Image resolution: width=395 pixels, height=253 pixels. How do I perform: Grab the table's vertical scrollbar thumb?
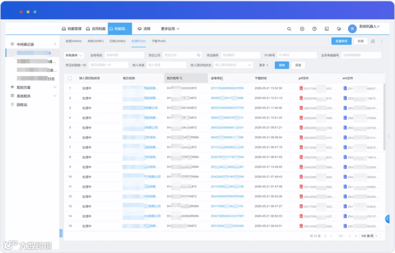[x=384, y=117]
